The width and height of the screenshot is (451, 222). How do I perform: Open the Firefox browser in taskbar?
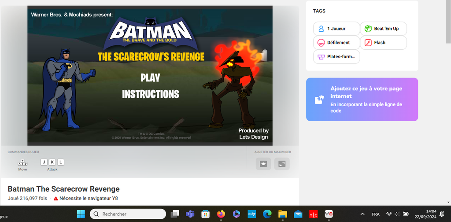[x=221, y=214]
